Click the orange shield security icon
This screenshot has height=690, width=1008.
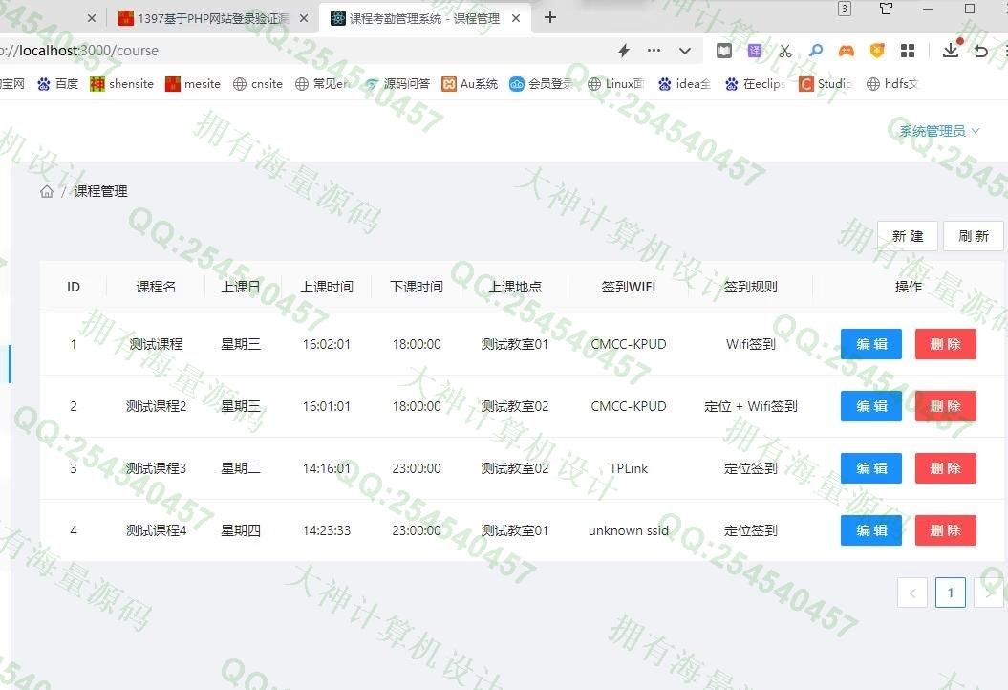click(877, 51)
